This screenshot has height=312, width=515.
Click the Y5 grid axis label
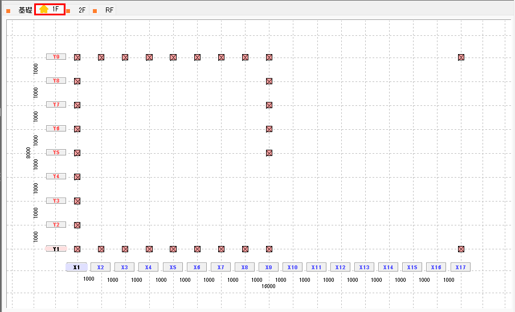[56, 153]
